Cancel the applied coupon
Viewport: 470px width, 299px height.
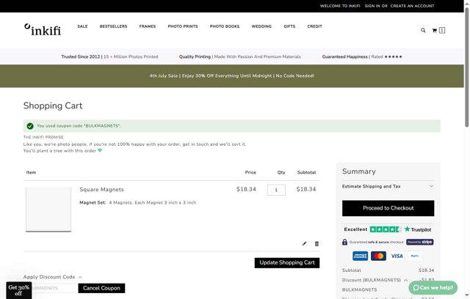101,288
